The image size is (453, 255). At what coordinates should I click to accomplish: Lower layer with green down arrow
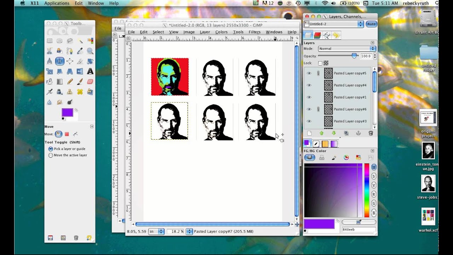[x=334, y=133]
